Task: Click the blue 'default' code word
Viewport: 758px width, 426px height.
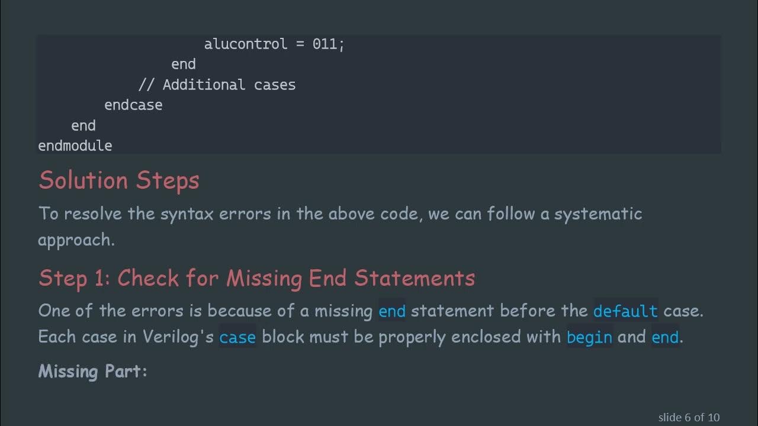Action: [625, 311]
